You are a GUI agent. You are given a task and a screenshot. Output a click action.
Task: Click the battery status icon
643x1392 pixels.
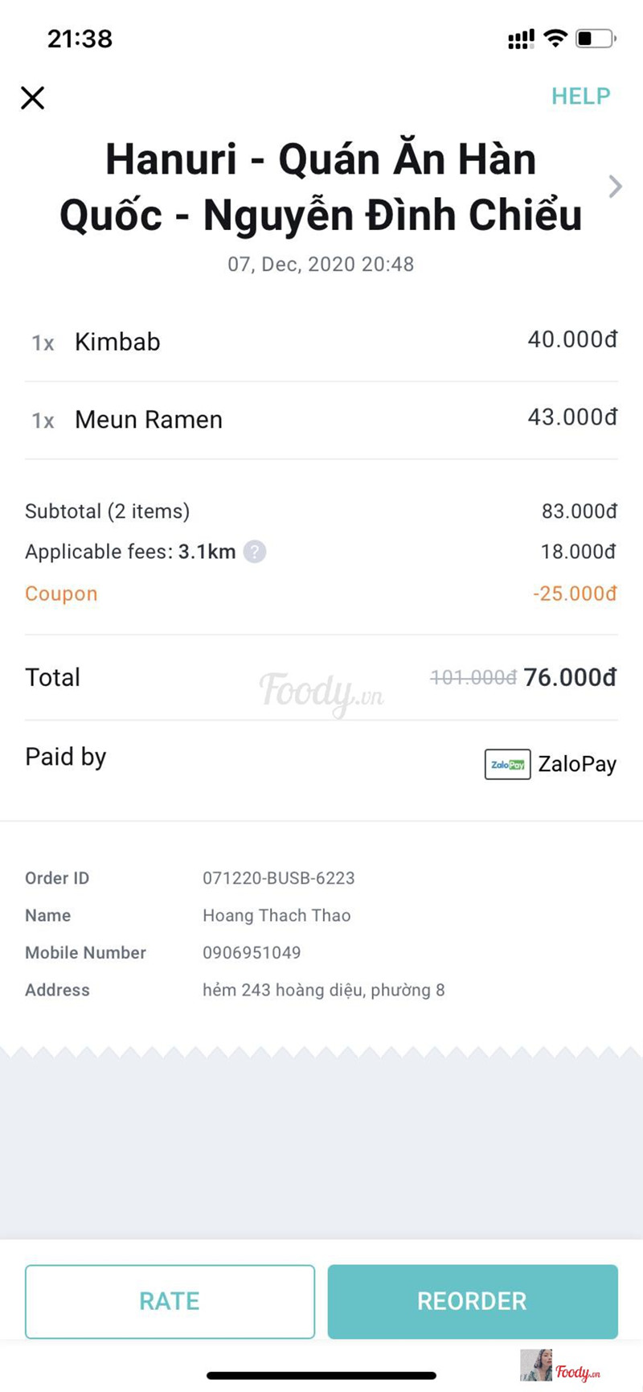pyautogui.click(x=596, y=38)
